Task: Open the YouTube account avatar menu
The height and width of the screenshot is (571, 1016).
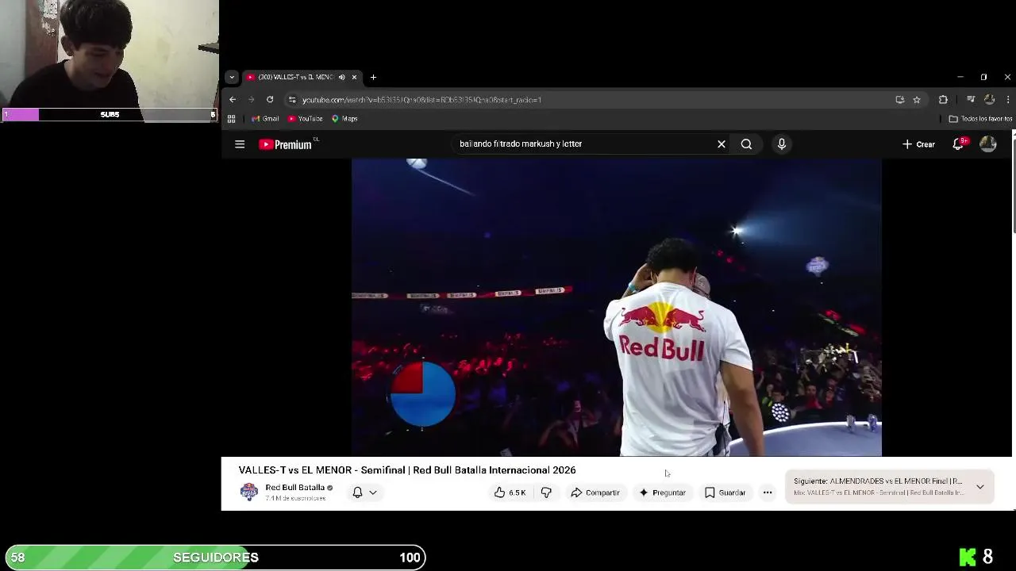Action: click(x=988, y=144)
